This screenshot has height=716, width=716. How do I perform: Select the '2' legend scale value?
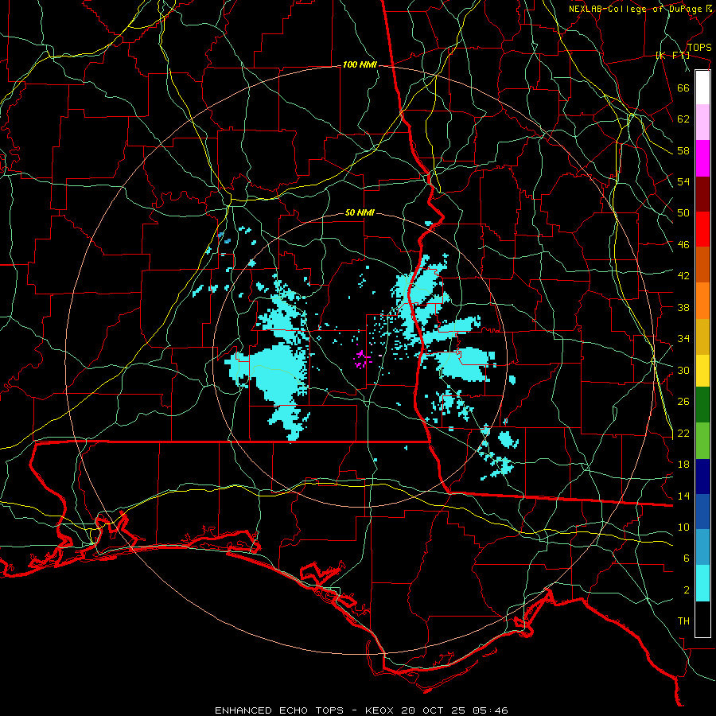pyautogui.click(x=687, y=590)
